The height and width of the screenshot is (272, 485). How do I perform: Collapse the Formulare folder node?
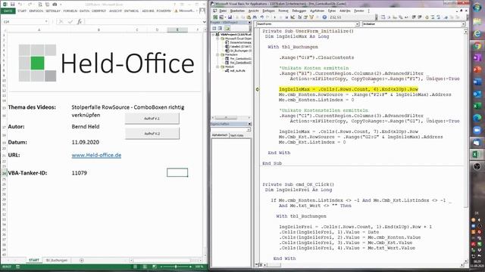pos(217,54)
